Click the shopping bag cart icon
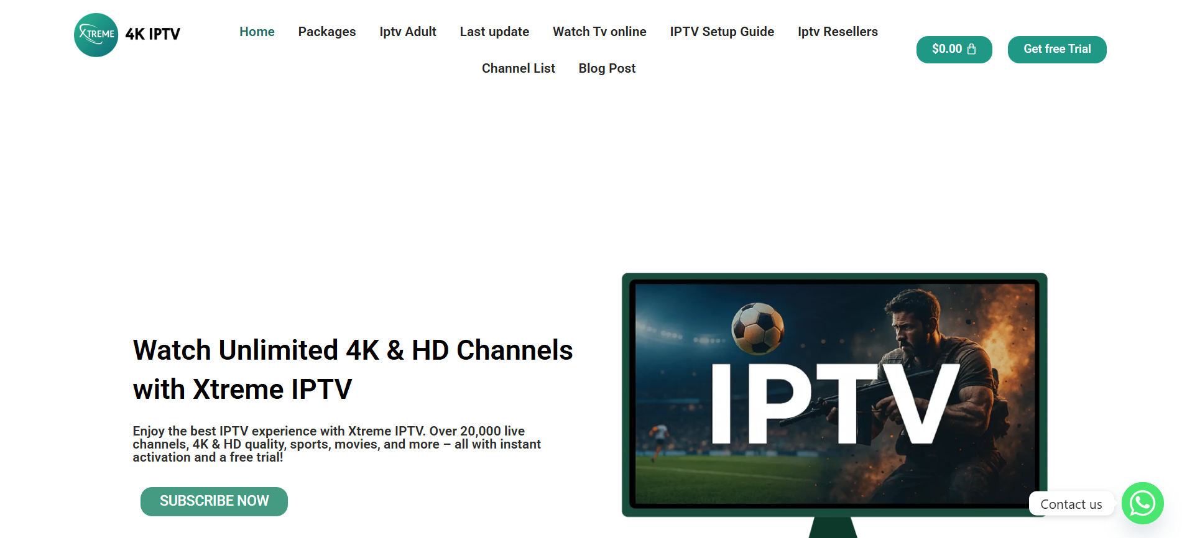Screen dimensions: 1182x538 [x=972, y=49]
